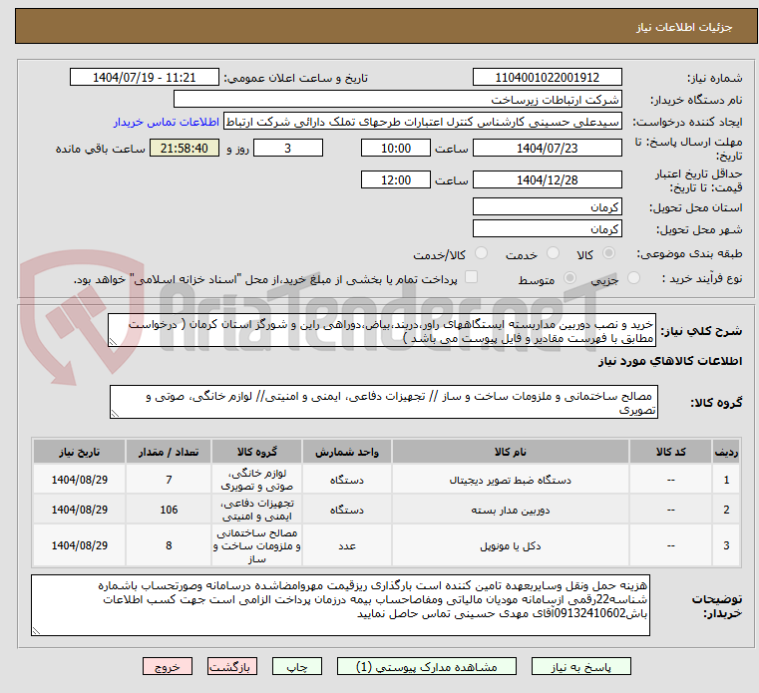Toggle the اسناد خزانه اسلامی payment checkbox
This screenshot has height=693, width=759.
point(472,278)
